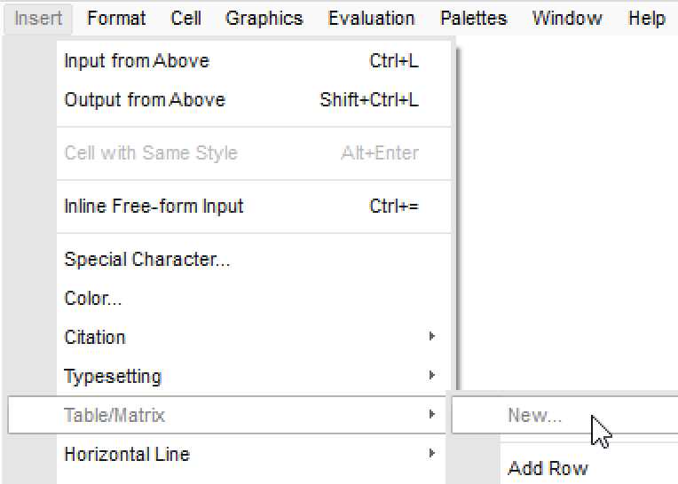Select Add Row in the submenu
Viewport: 678px width, 484px height.
548,468
